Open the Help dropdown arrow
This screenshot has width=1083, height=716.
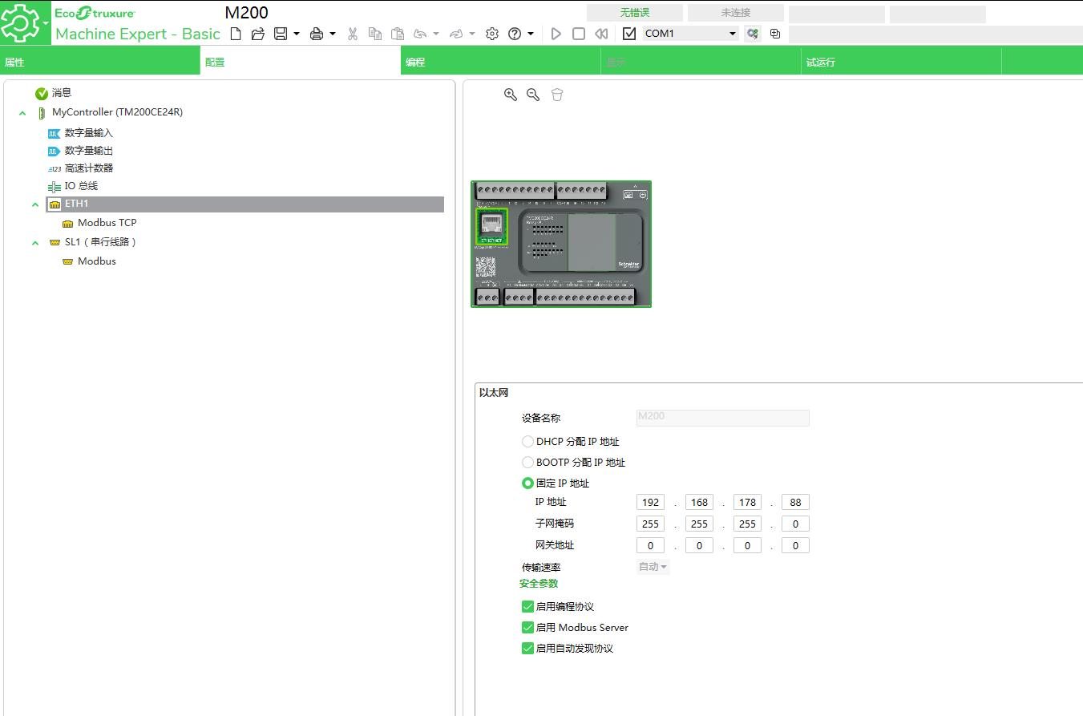click(531, 34)
